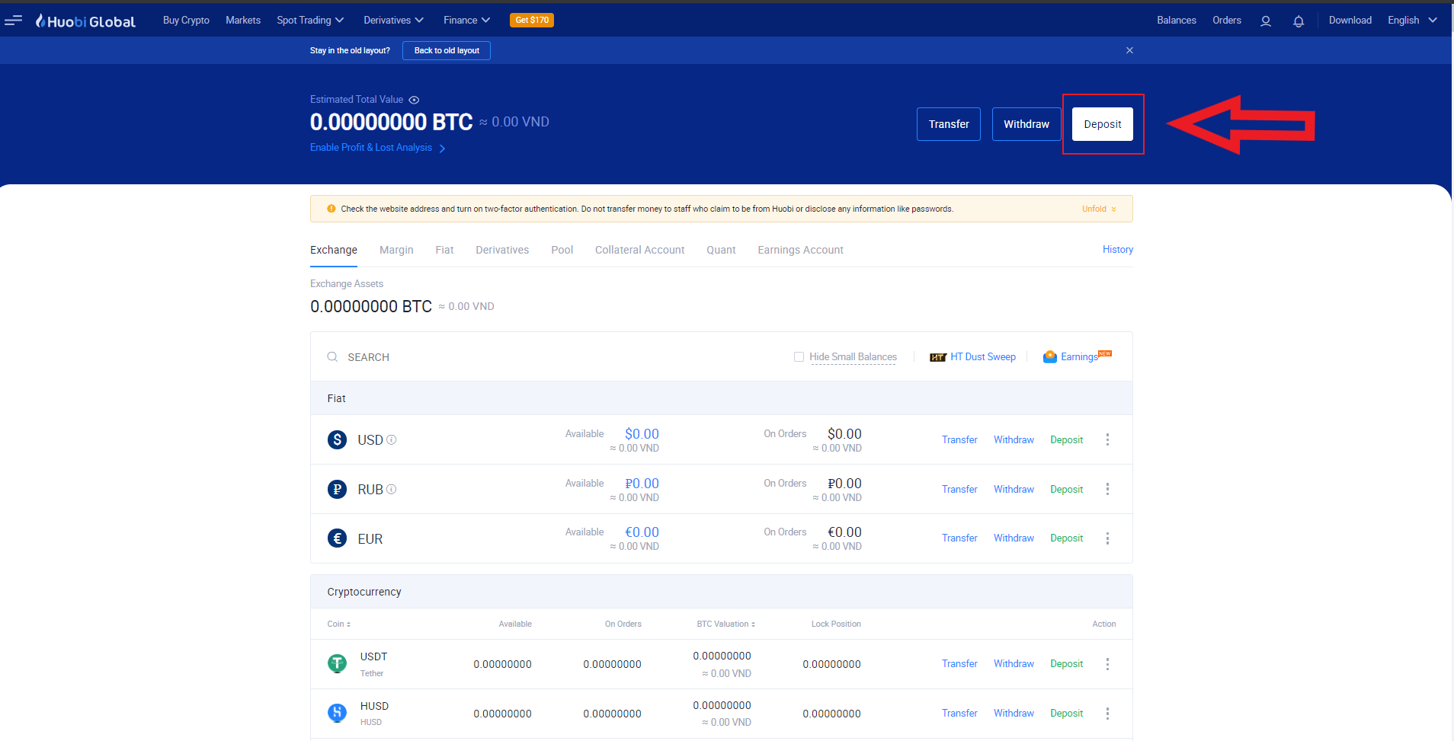Click the Earnings link text

(x=1079, y=356)
